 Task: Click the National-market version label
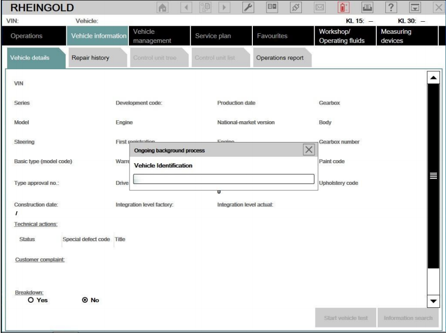246,122
